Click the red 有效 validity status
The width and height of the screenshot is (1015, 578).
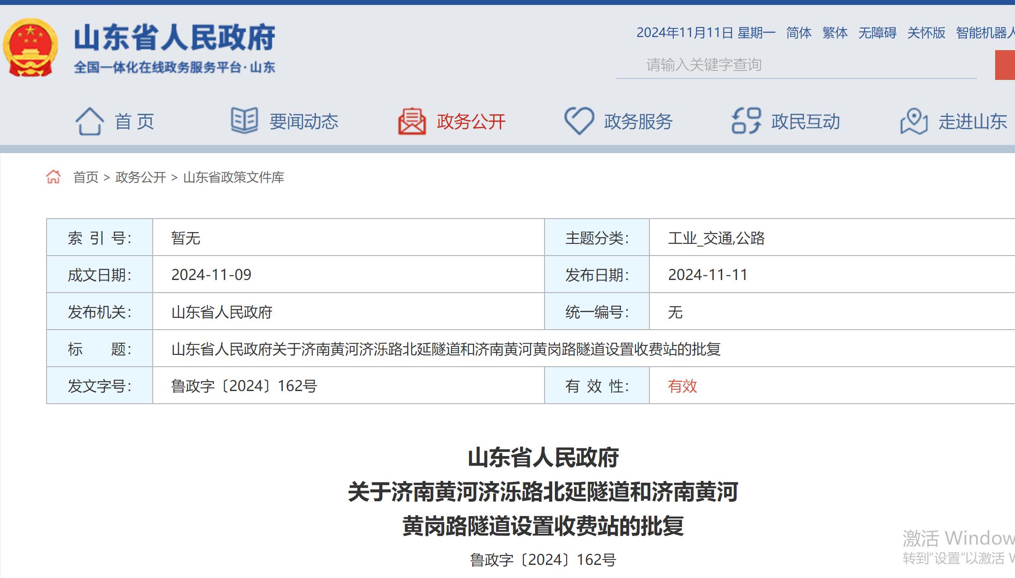[x=682, y=386]
